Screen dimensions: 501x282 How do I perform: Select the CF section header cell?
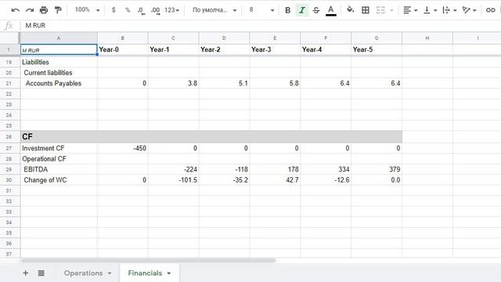[x=59, y=136]
